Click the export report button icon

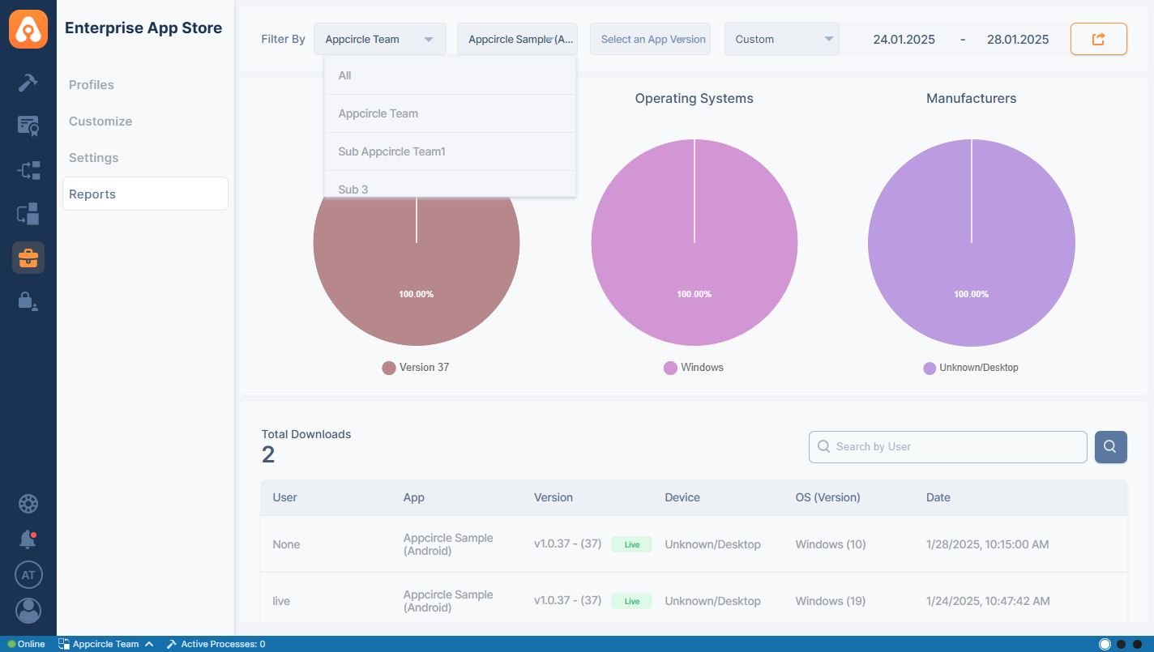pyautogui.click(x=1099, y=39)
